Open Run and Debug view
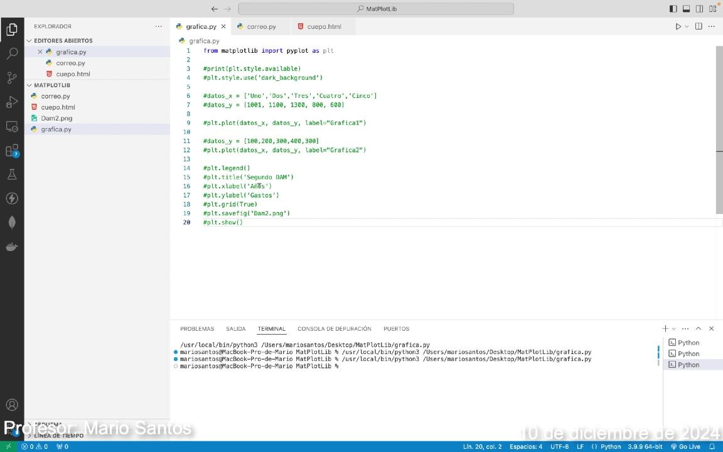723x452 pixels. coord(12,102)
